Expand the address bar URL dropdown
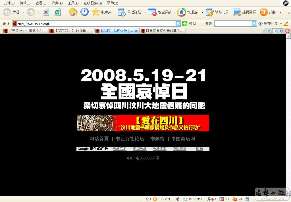 [x=178, y=24]
